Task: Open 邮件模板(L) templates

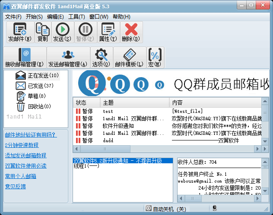Action: click(x=130, y=57)
